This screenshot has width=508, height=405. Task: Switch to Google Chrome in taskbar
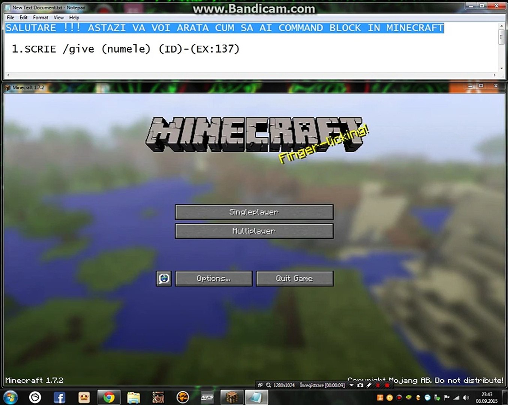[109, 397]
